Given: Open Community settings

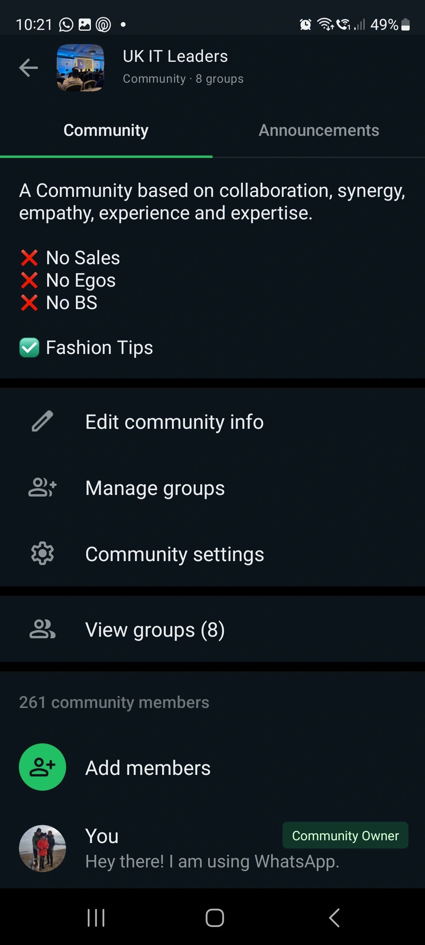Looking at the screenshot, I should [x=213, y=554].
